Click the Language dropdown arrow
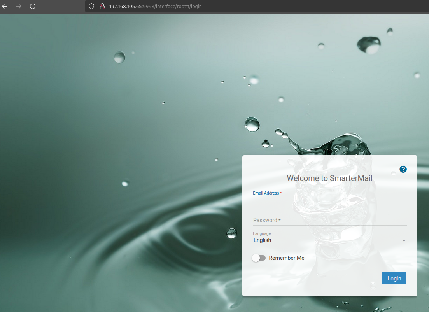The height and width of the screenshot is (312, 429). pyautogui.click(x=404, y=240)
